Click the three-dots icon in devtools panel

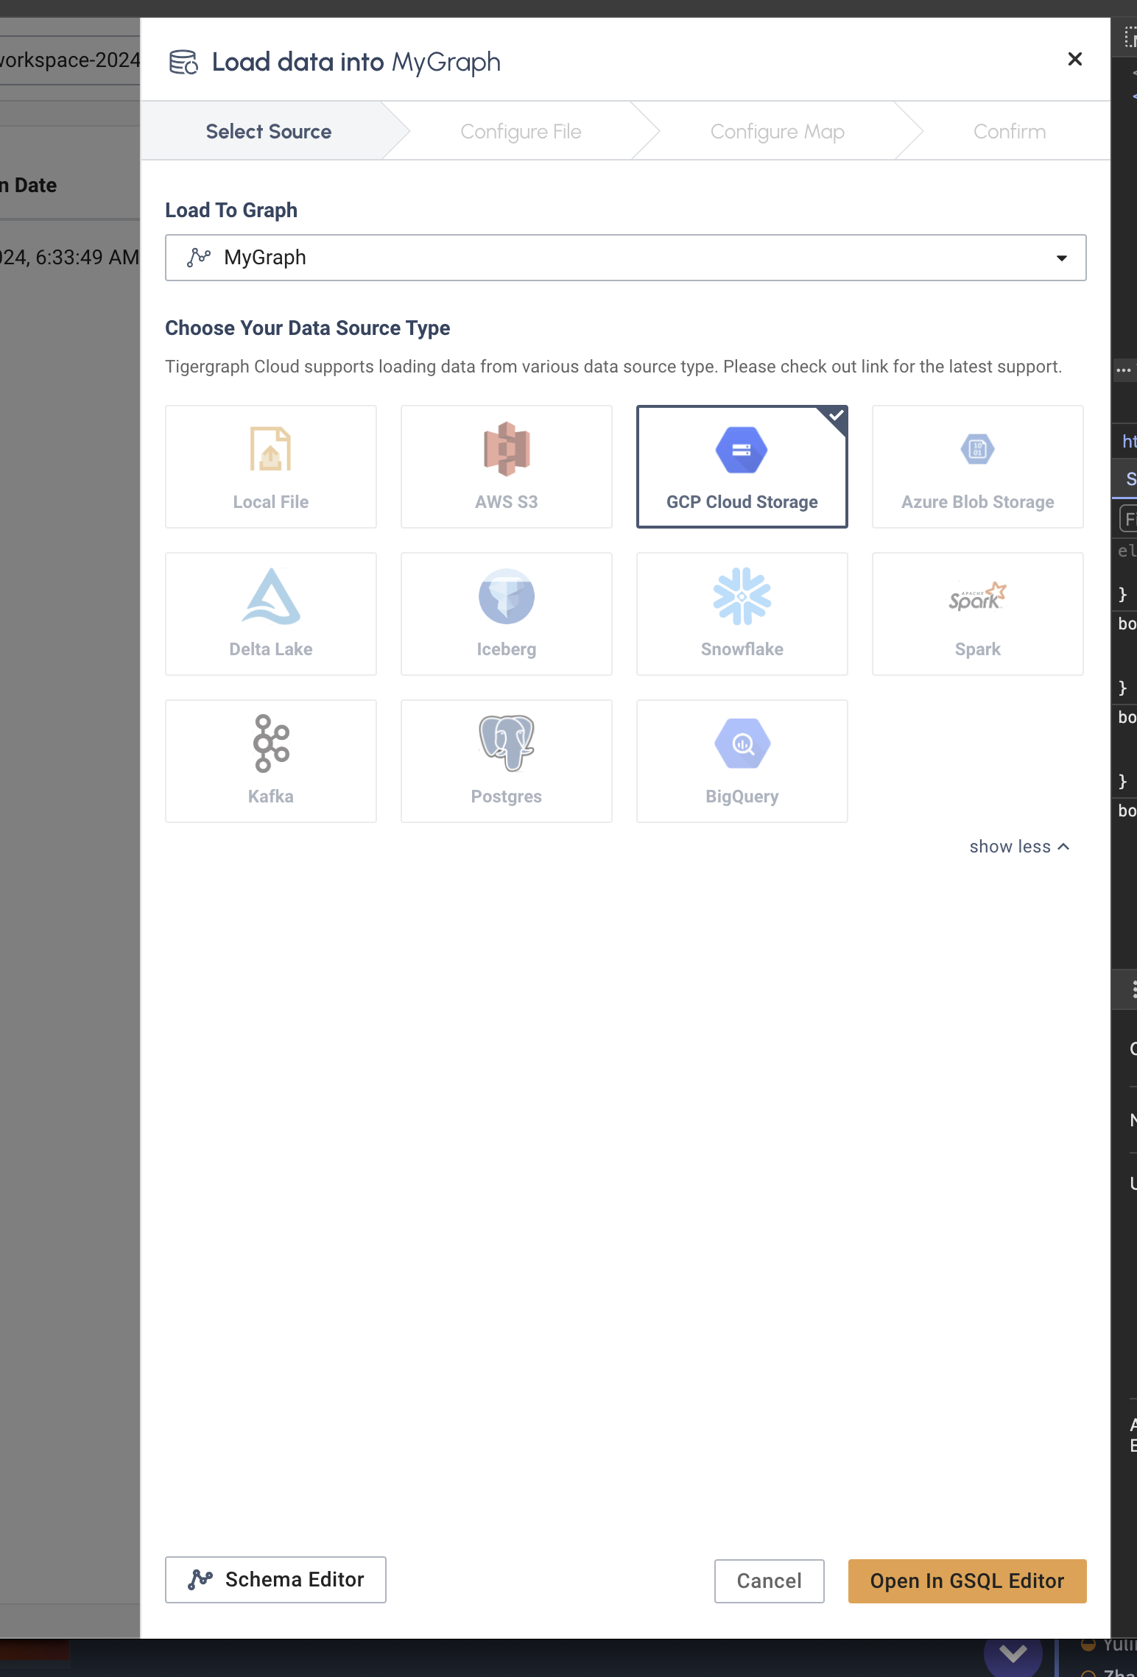[1124, 370]
